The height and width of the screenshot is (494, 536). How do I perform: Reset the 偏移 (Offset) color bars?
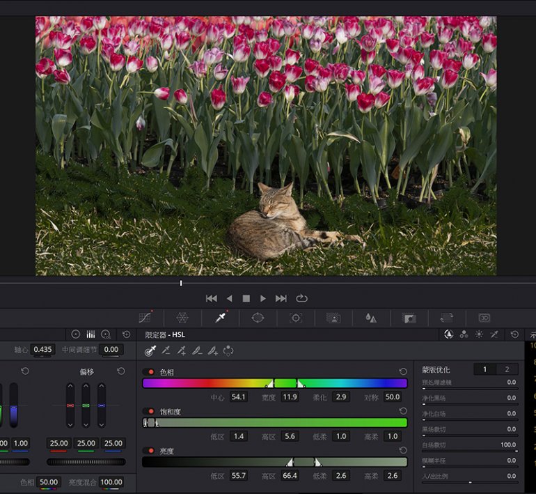pyautogui.click(x=121, y=371)
